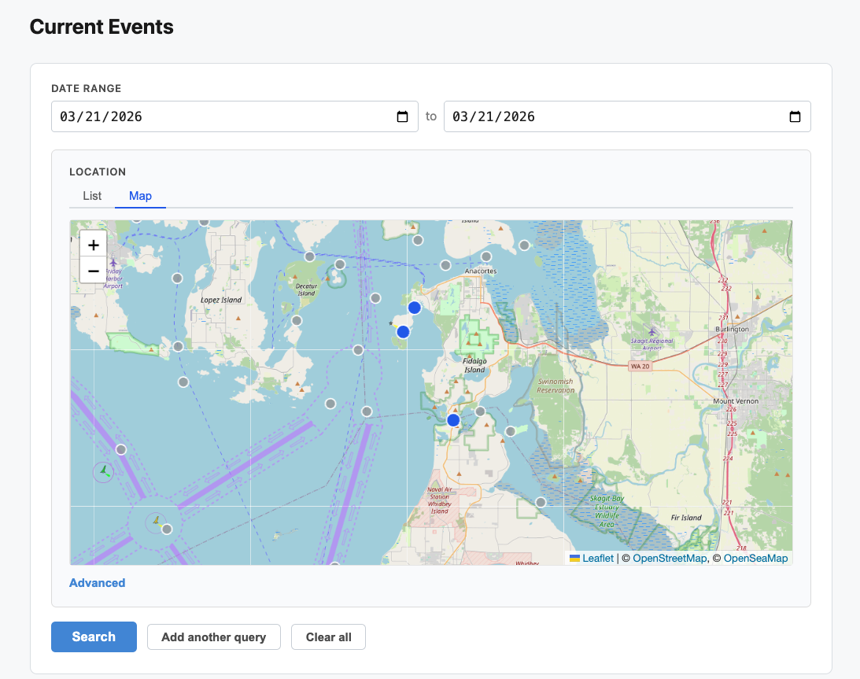Screen dimensions: 860x679
Task: Select the lower blue marker west of Fidalgo Island
Action: click(403, 331)
